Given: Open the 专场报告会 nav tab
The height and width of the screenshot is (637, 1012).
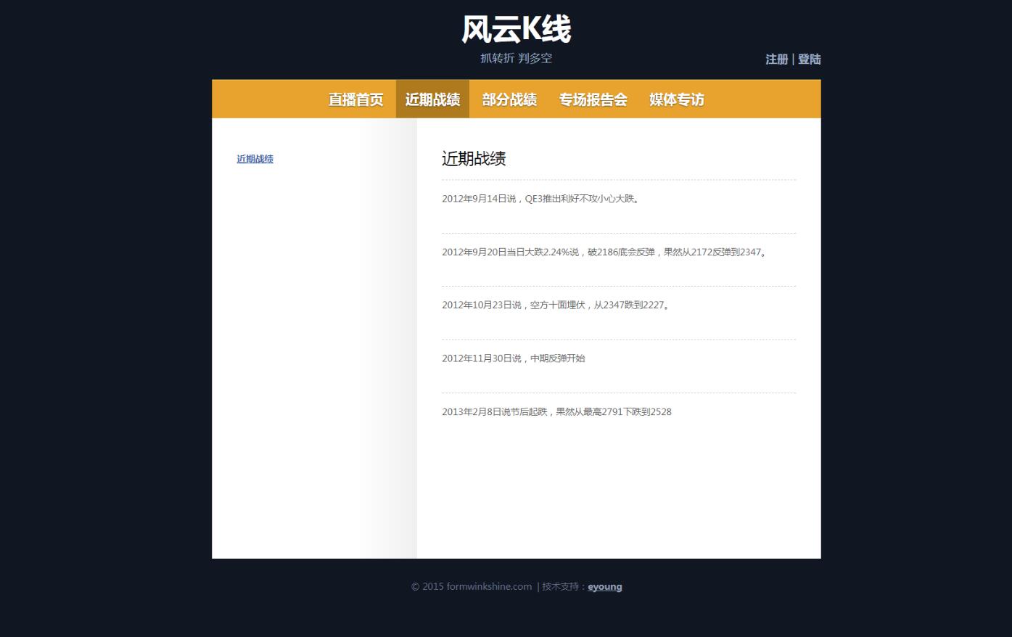Looking at the screenshot, I should (x=593, y=99).
